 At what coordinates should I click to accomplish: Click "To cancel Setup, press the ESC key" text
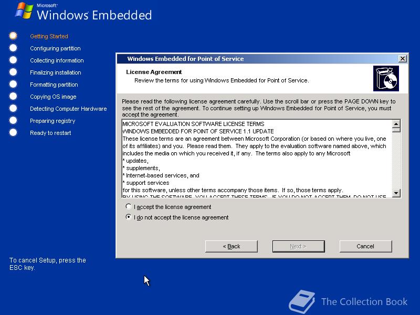tap(48, 264)
